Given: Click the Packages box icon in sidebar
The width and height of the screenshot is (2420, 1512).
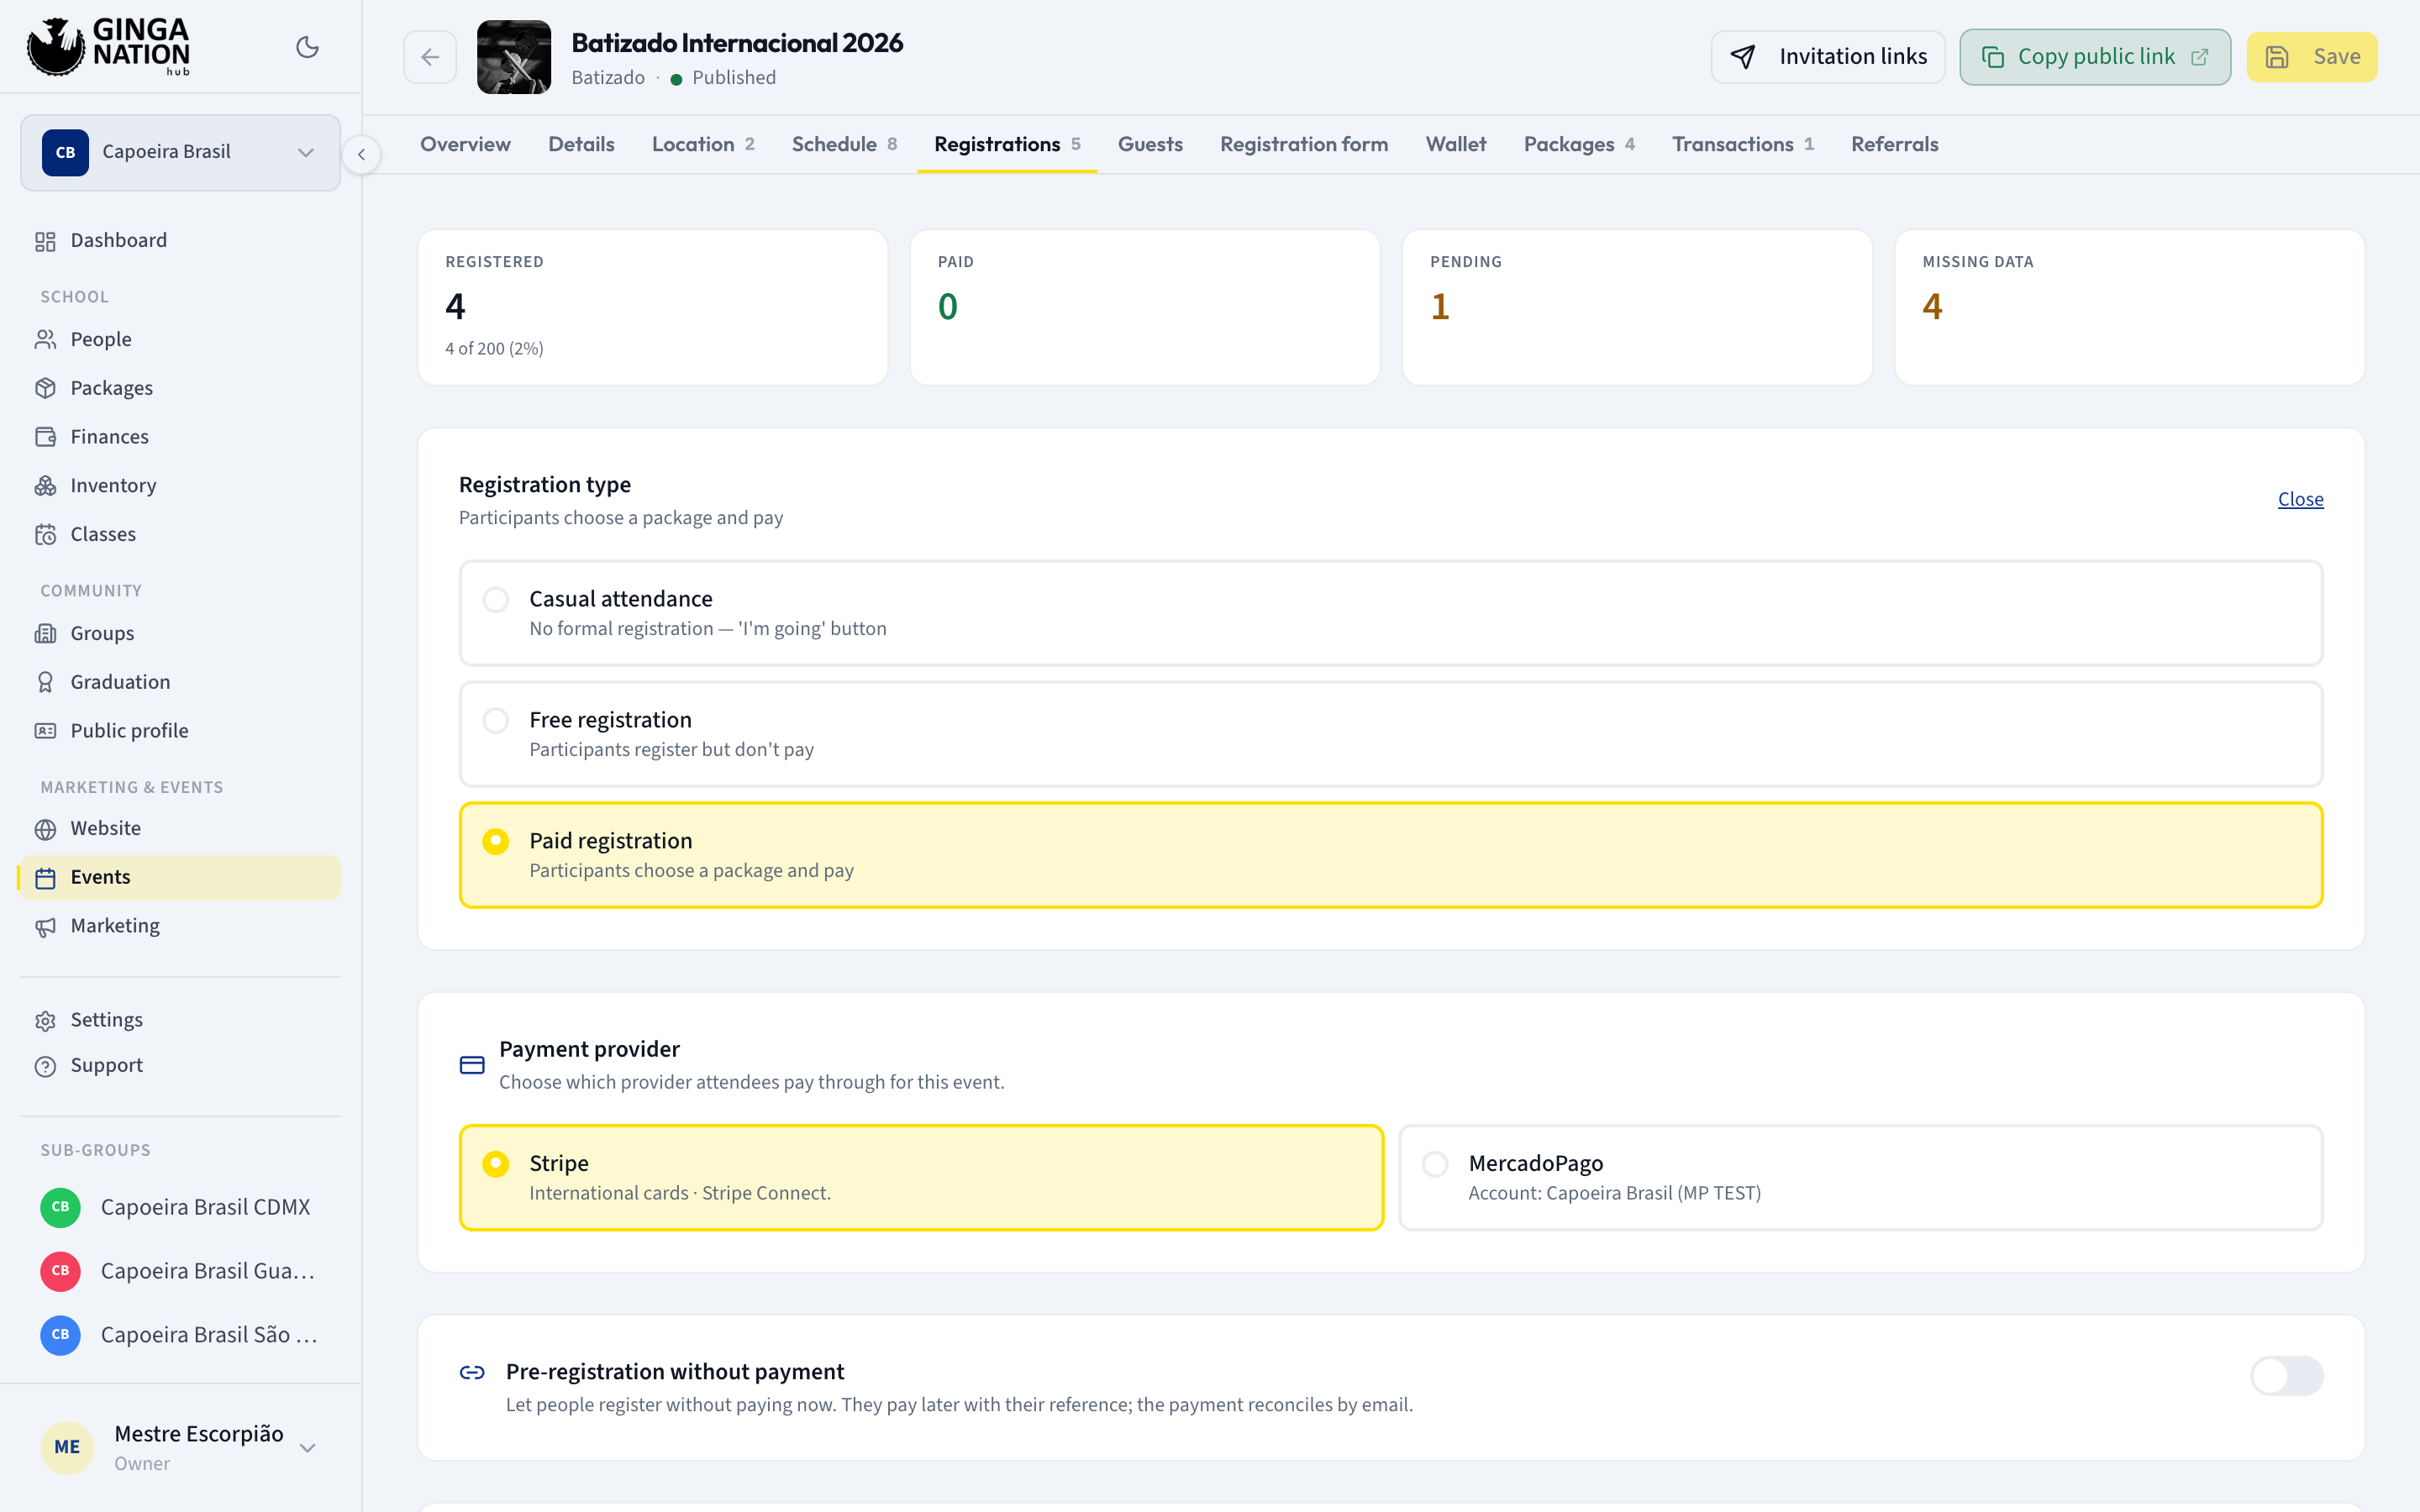Looking at the screenshot, I should pos(45,388).
